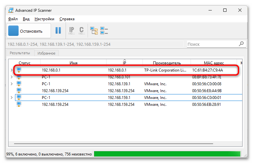253x163 pixels.
Task: Select MAC address 00:50:56:C0:00:01
Action: click(207, 98)
